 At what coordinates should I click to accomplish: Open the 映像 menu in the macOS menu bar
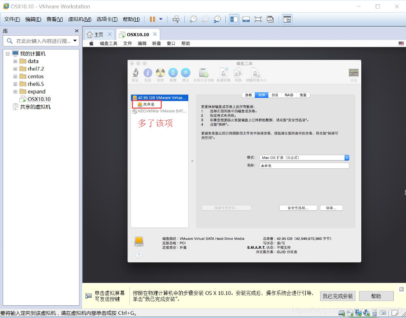[157, 43]
